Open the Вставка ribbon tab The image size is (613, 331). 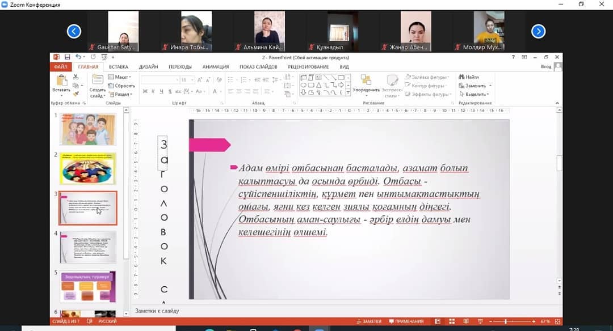[x=119, y=67]
